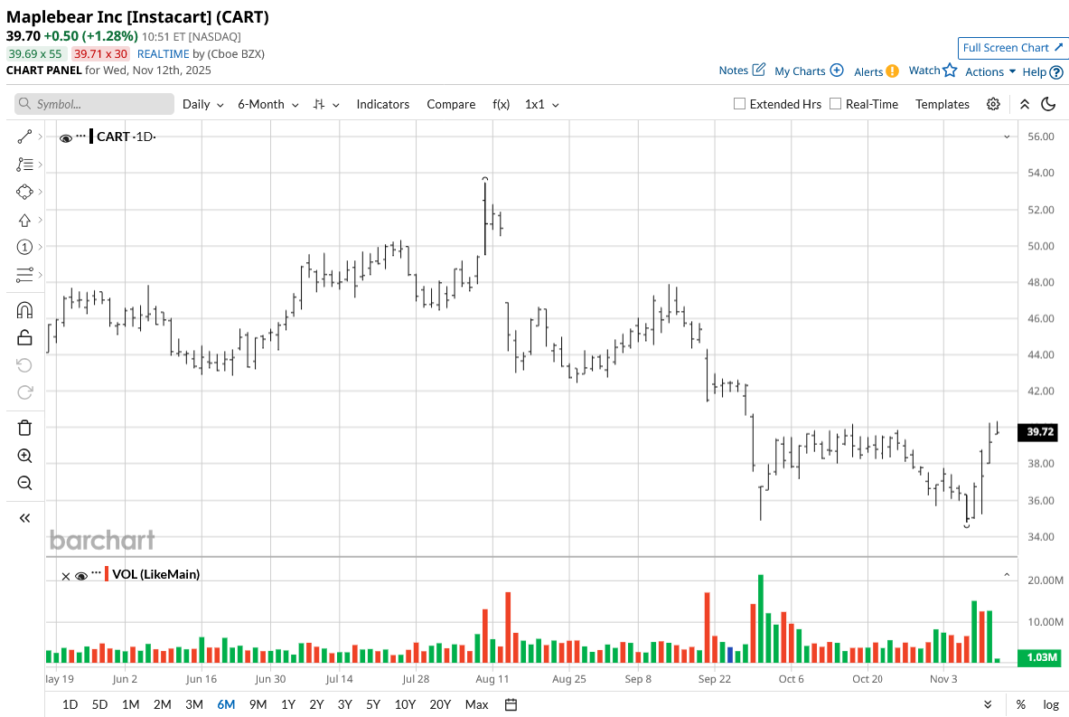Open the Notes editor
Screen dimensions: 1069x717
pos(742,71)
